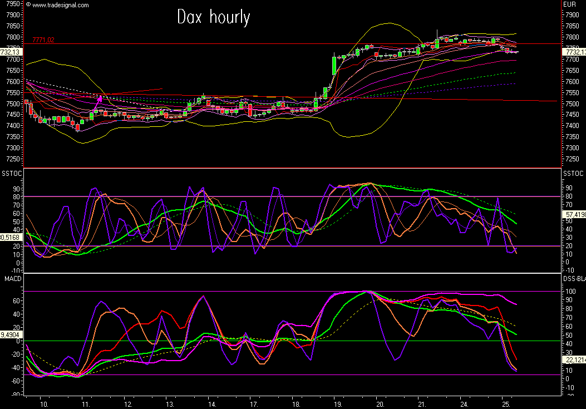This screenshot has width=586, height=409.
Task: Click the 7732,13 current price tag on left axis
Action: 11,52
